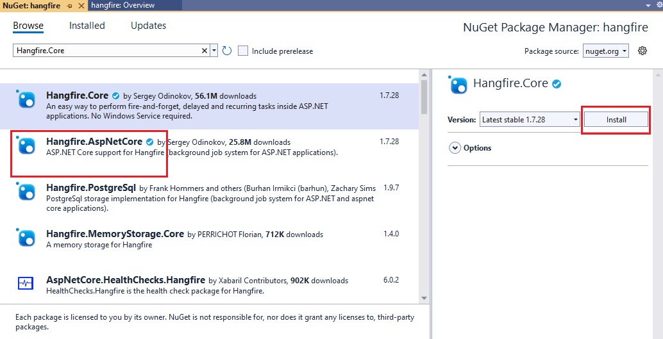Switch to the Updates tab
This screenshot has width=663, height=339.
pos(148,26)
